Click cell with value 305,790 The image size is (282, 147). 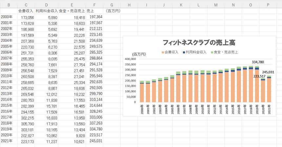(26, 124)
